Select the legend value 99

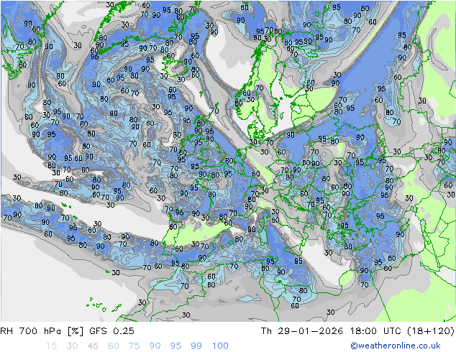click(x=196, y=346)
